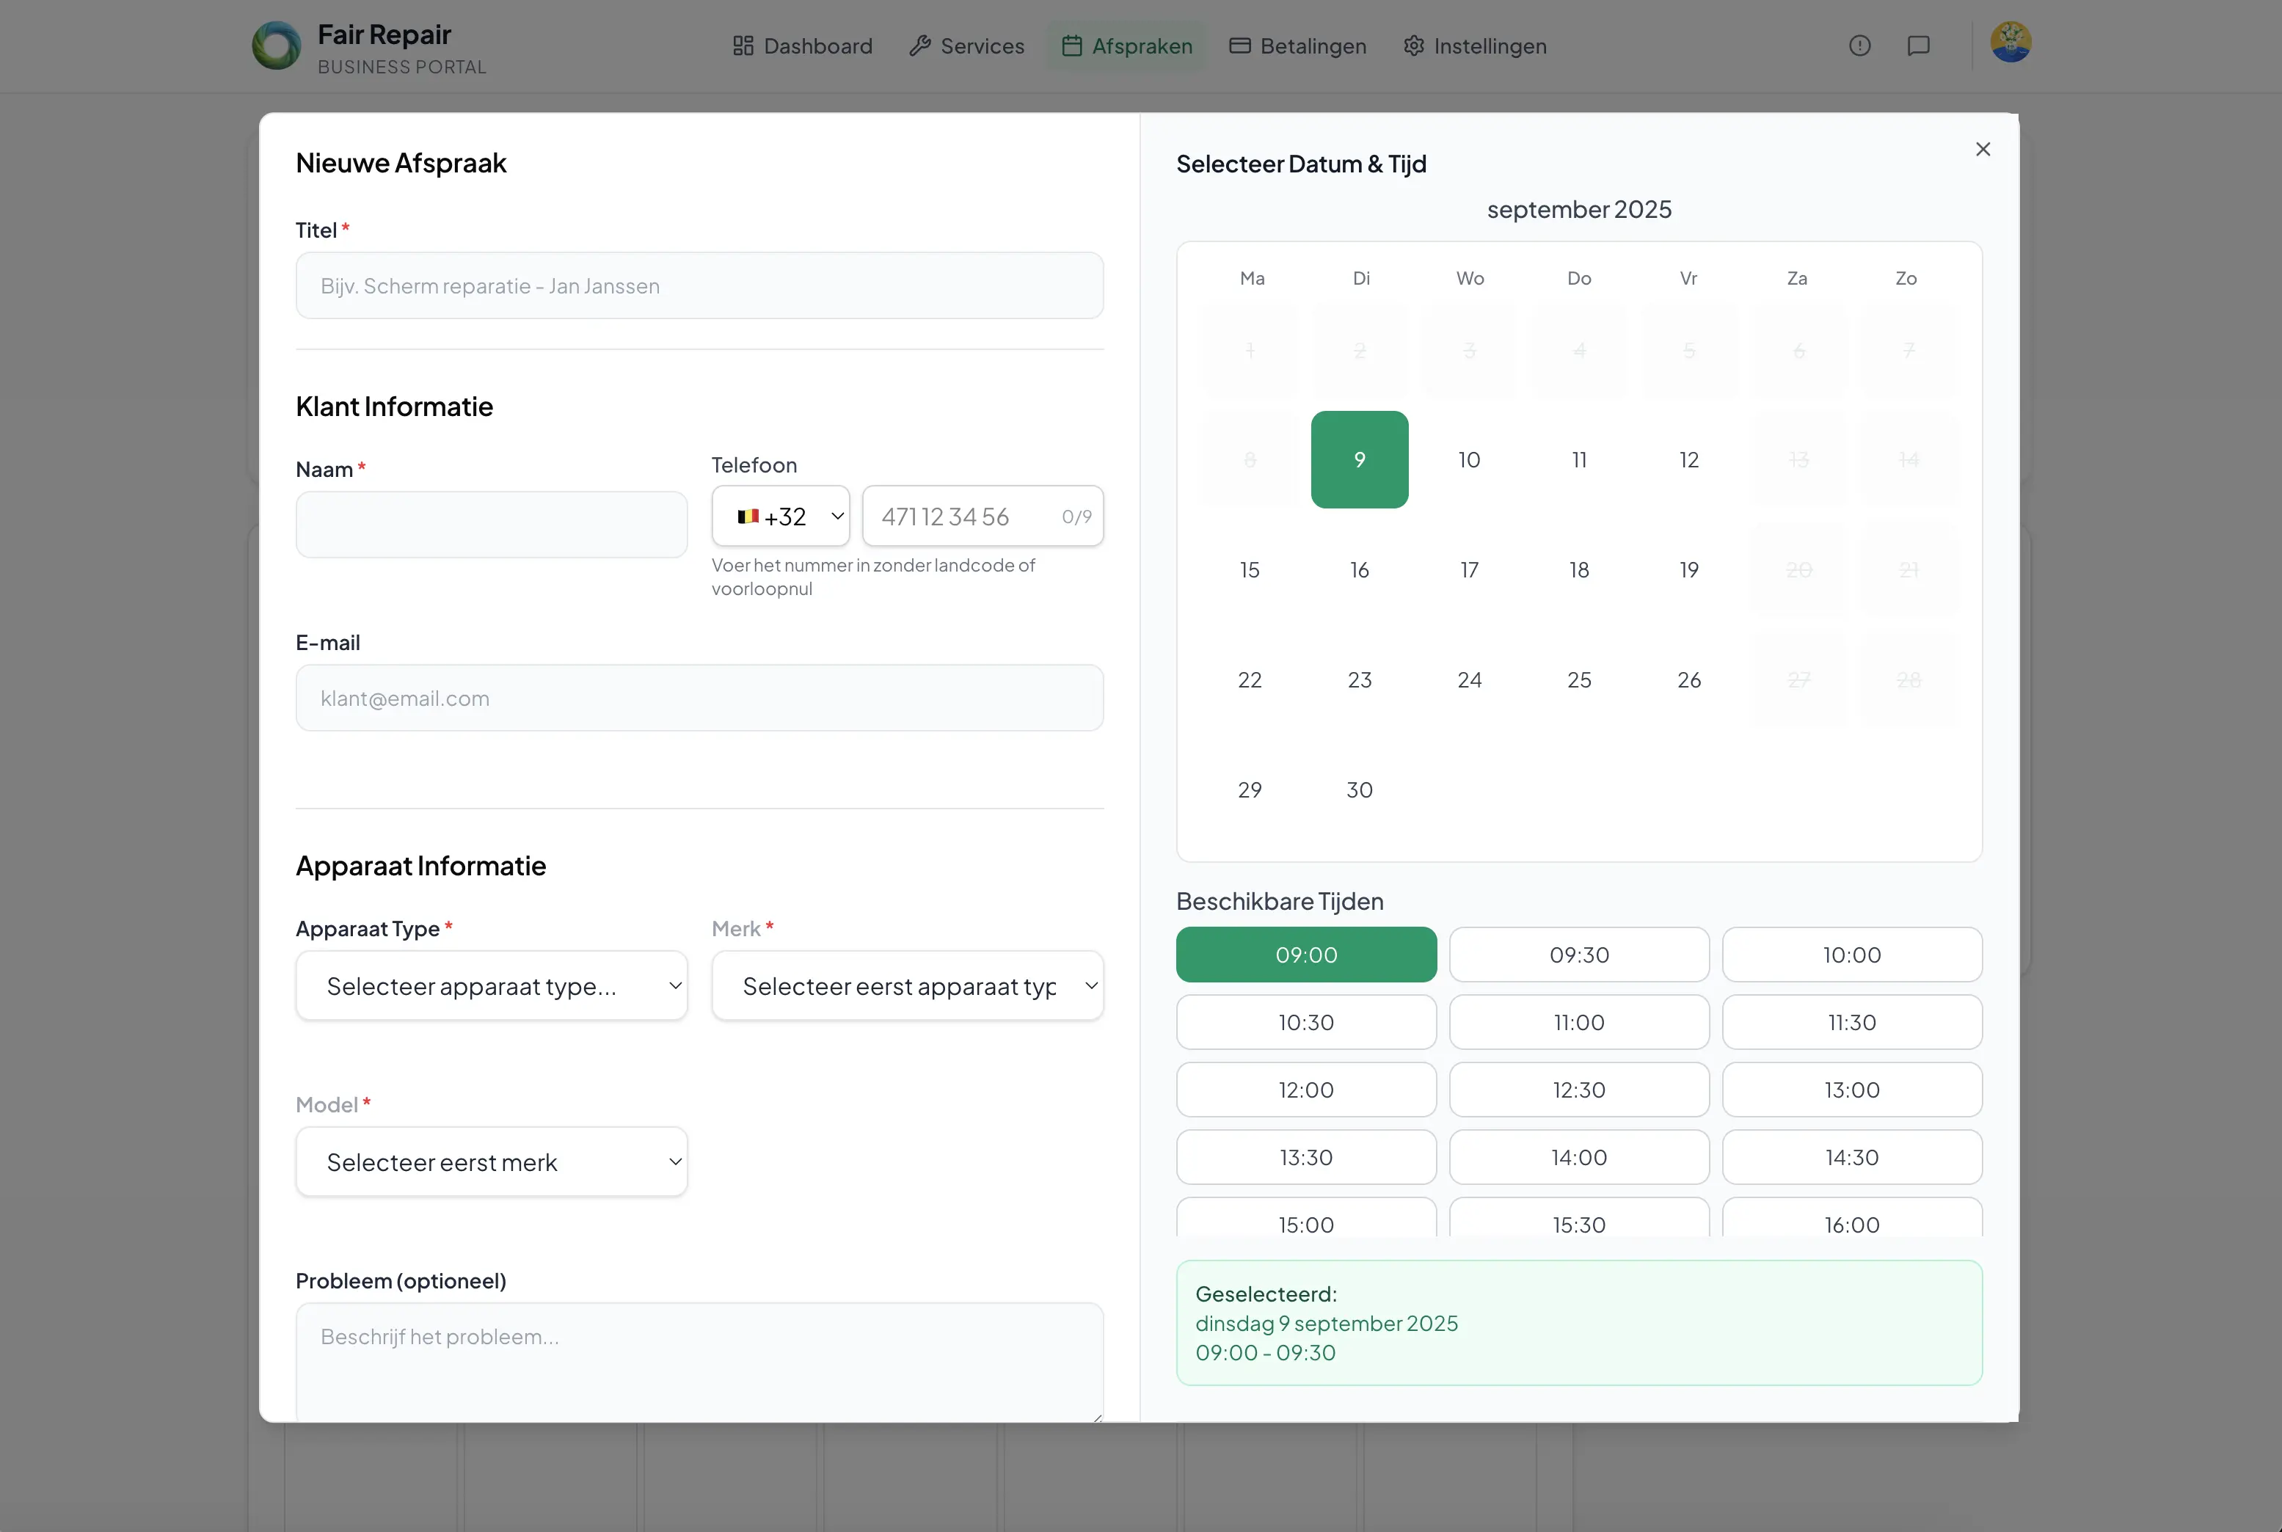Open the Apparaat Type dropdown
Screen dimensions: 2282x1532
492,986
